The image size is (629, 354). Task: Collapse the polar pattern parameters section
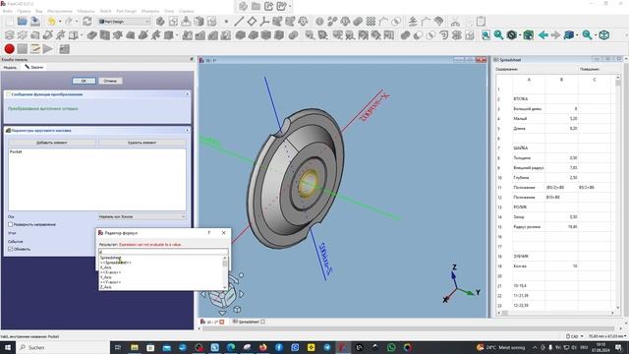(187, 131)
